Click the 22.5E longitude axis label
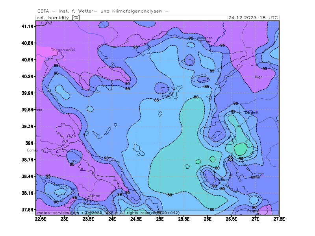Screen dimensions: 315x236 (41, 218)
